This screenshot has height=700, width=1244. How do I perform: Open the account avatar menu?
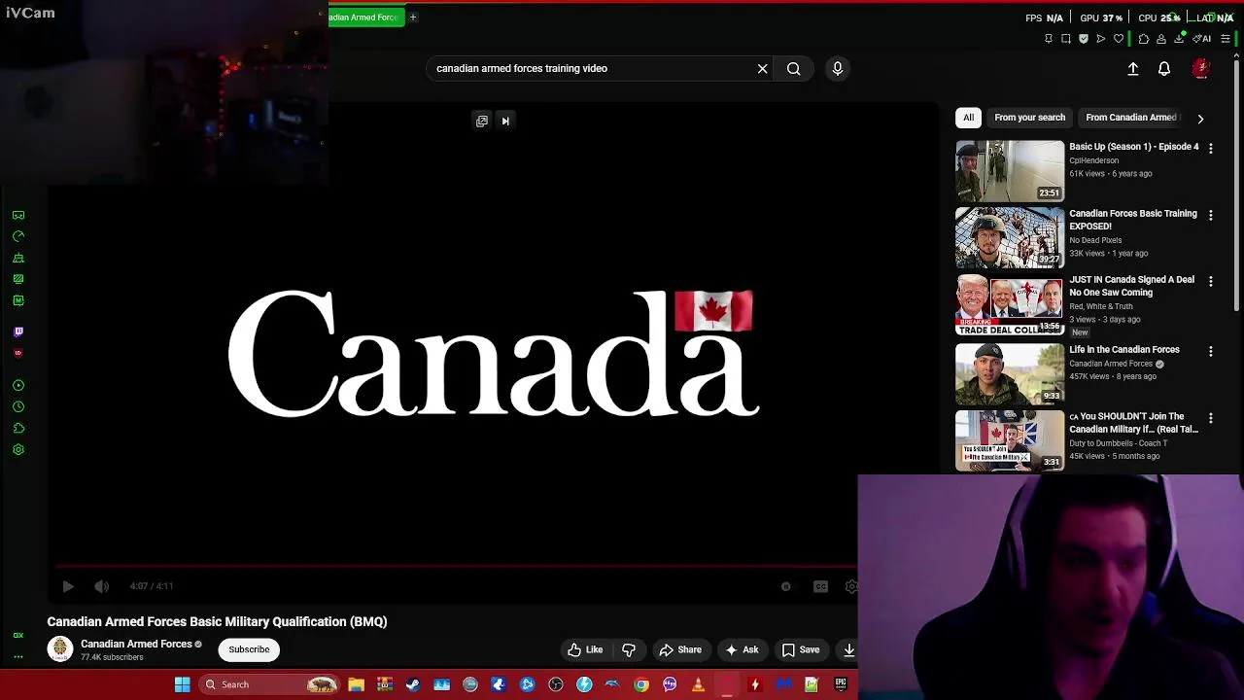1201,68
